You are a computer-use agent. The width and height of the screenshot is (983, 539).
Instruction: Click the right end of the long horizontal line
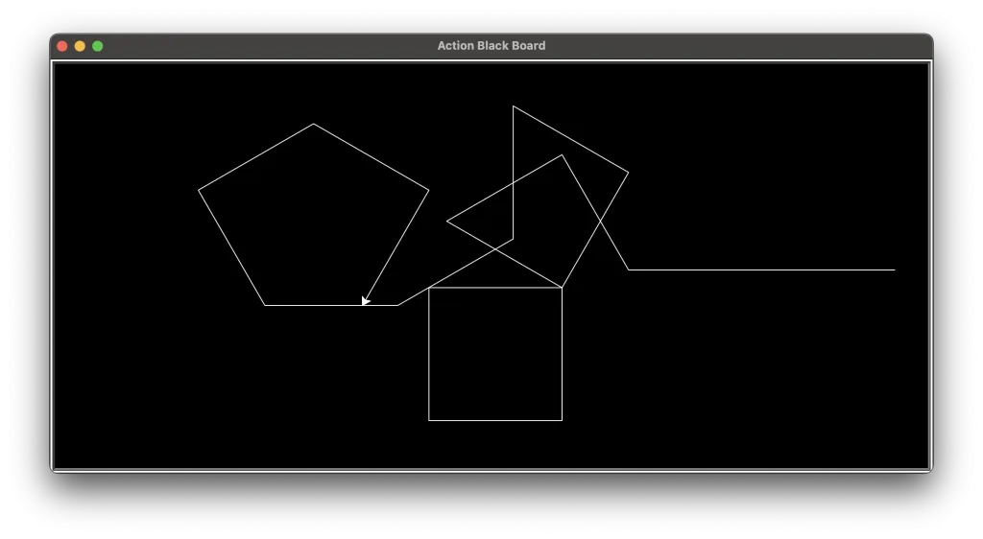[895, 269]
